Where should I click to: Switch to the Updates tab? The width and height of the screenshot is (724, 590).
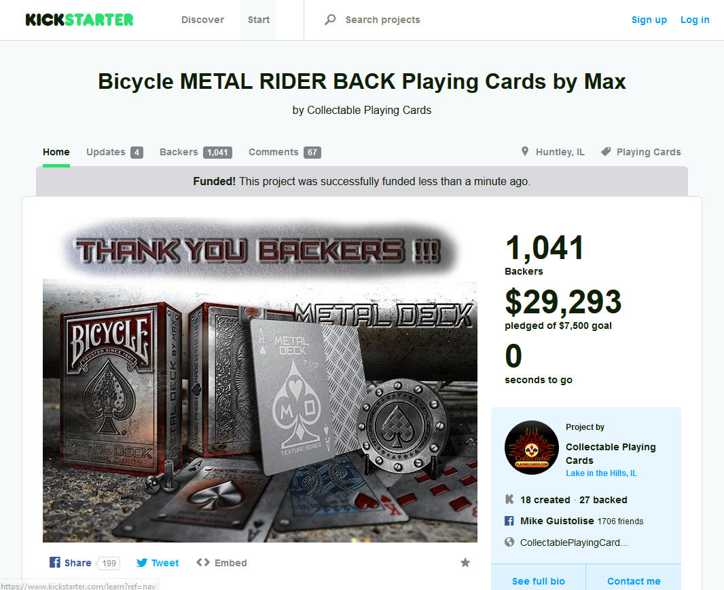tap(115, 152)
